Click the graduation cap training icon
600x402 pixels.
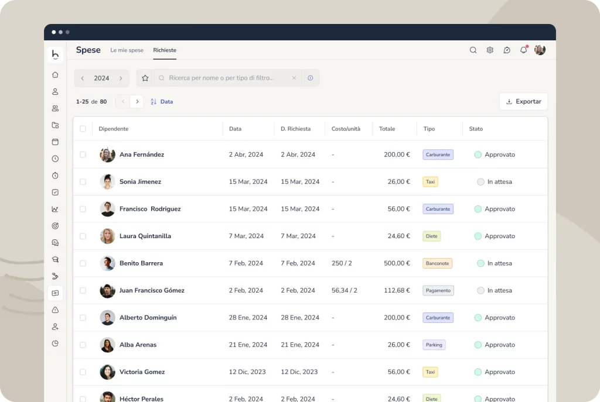point(55,259)
